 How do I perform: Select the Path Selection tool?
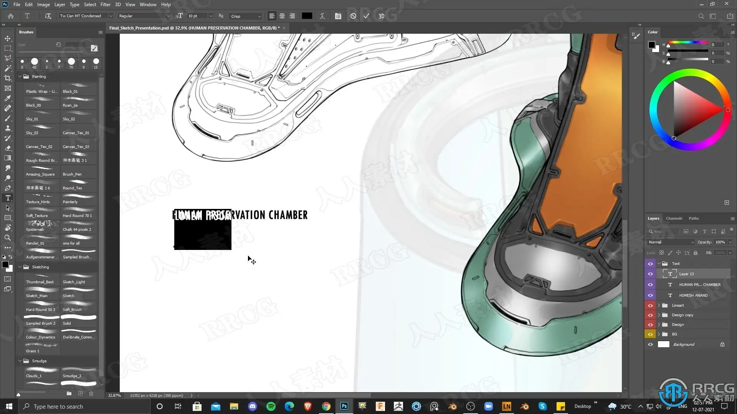point(8,208)
